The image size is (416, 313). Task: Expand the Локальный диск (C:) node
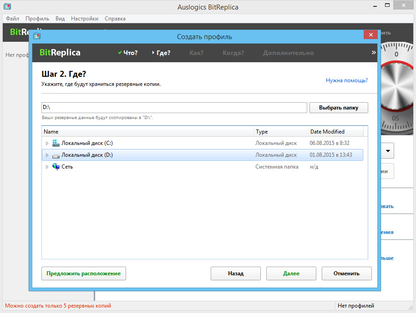pos(47,143)
